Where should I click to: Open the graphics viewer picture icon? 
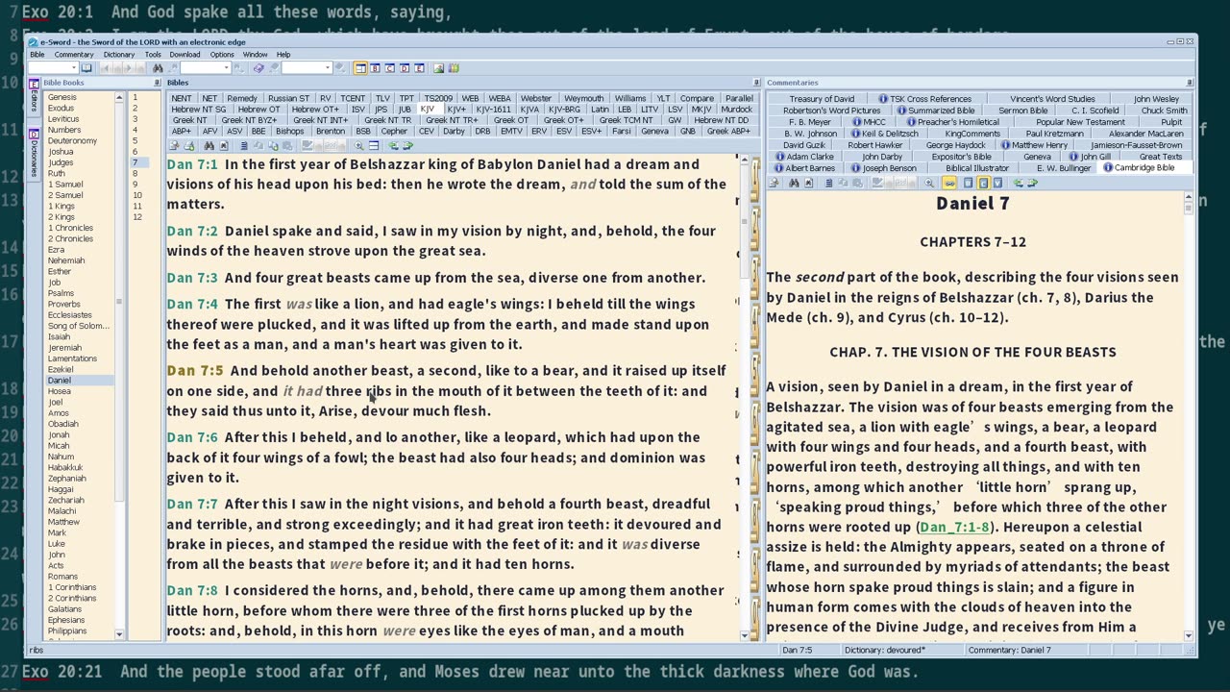[x=438, y=68]
